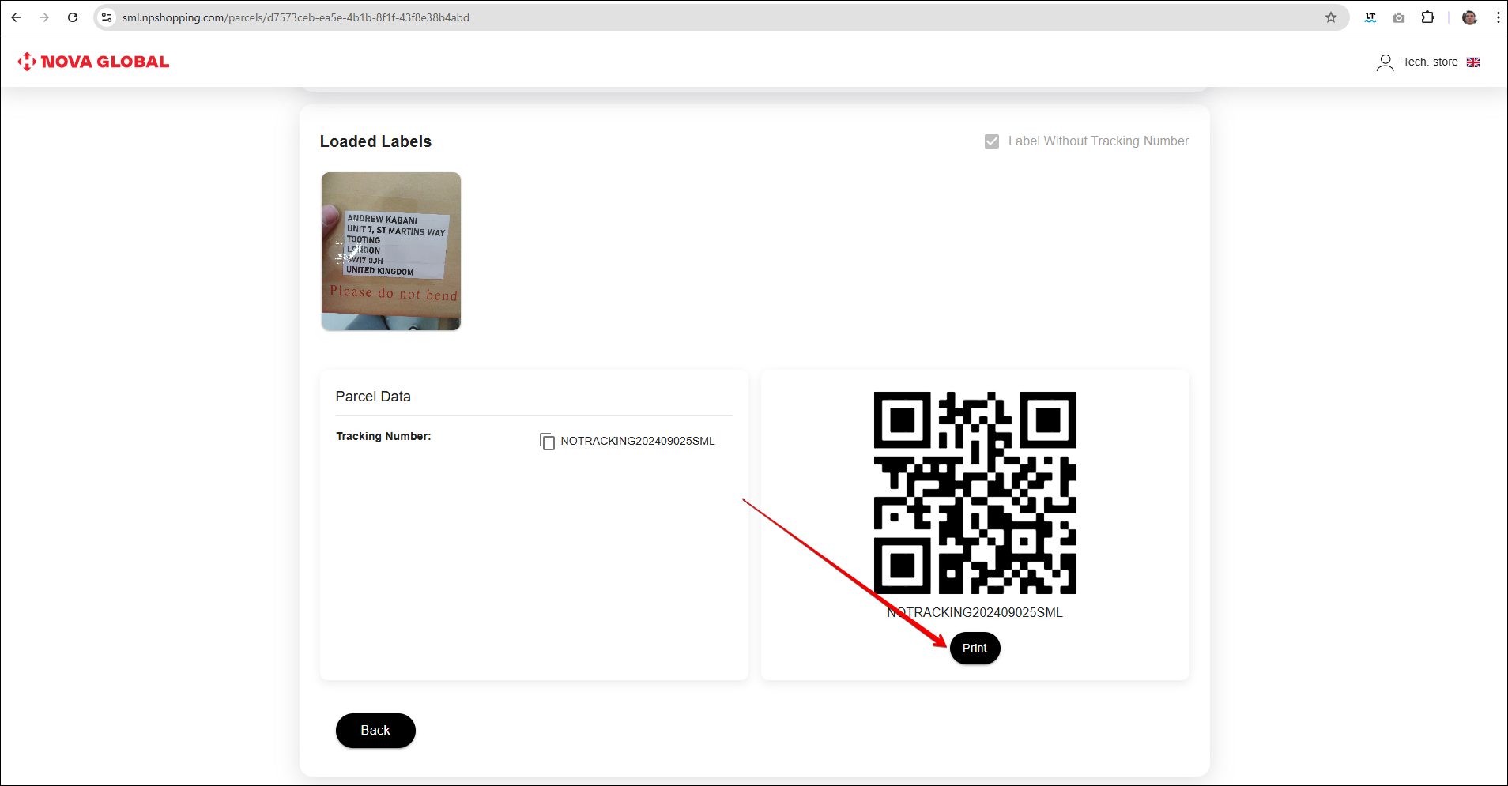The height and width of the screenshot is (786, 1508).
Task: Click the Nova Global logo
Action: tap(93, 62)
